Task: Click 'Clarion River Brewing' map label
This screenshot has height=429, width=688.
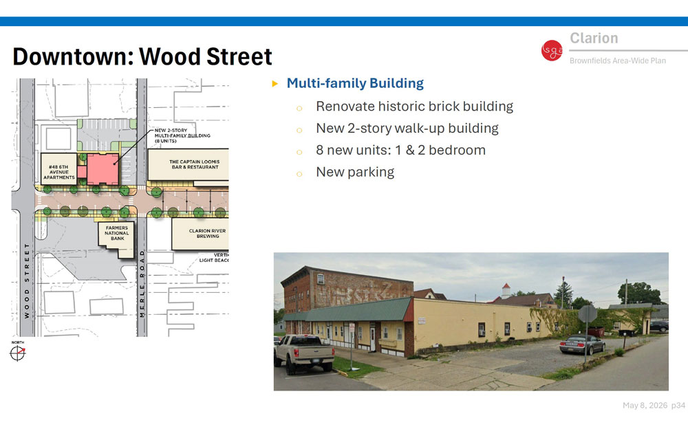Action: pyautogui.click(x=207, y=233)
